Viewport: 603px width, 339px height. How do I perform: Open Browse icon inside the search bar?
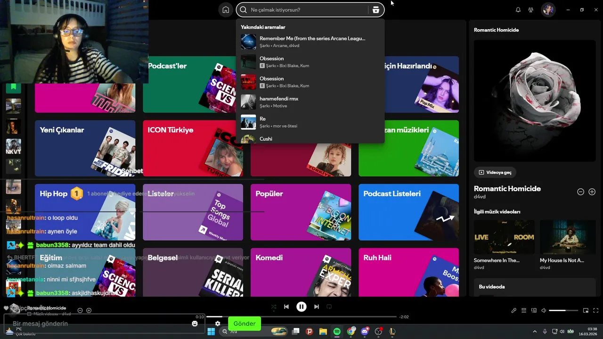[375, 10]
